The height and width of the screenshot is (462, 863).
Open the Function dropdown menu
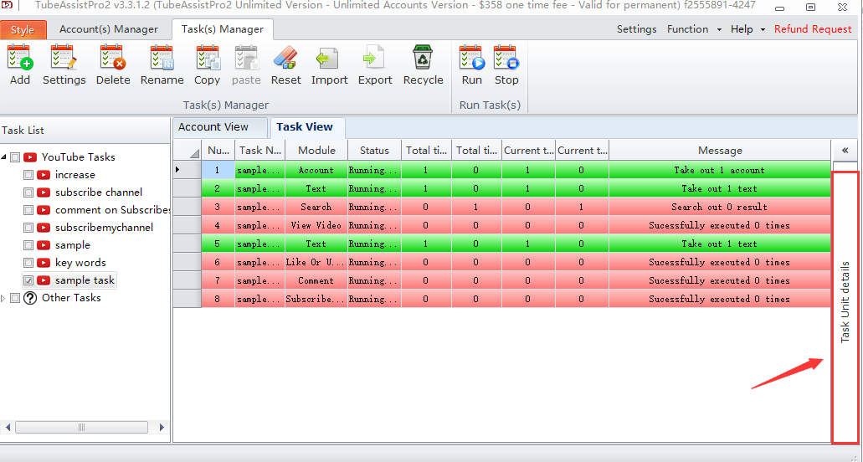point(694,29)
